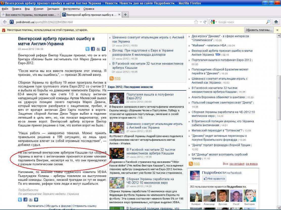
Task: Click the 'RSS' text link in middle column
Action: pyautogui.click(x=118, y=78)
